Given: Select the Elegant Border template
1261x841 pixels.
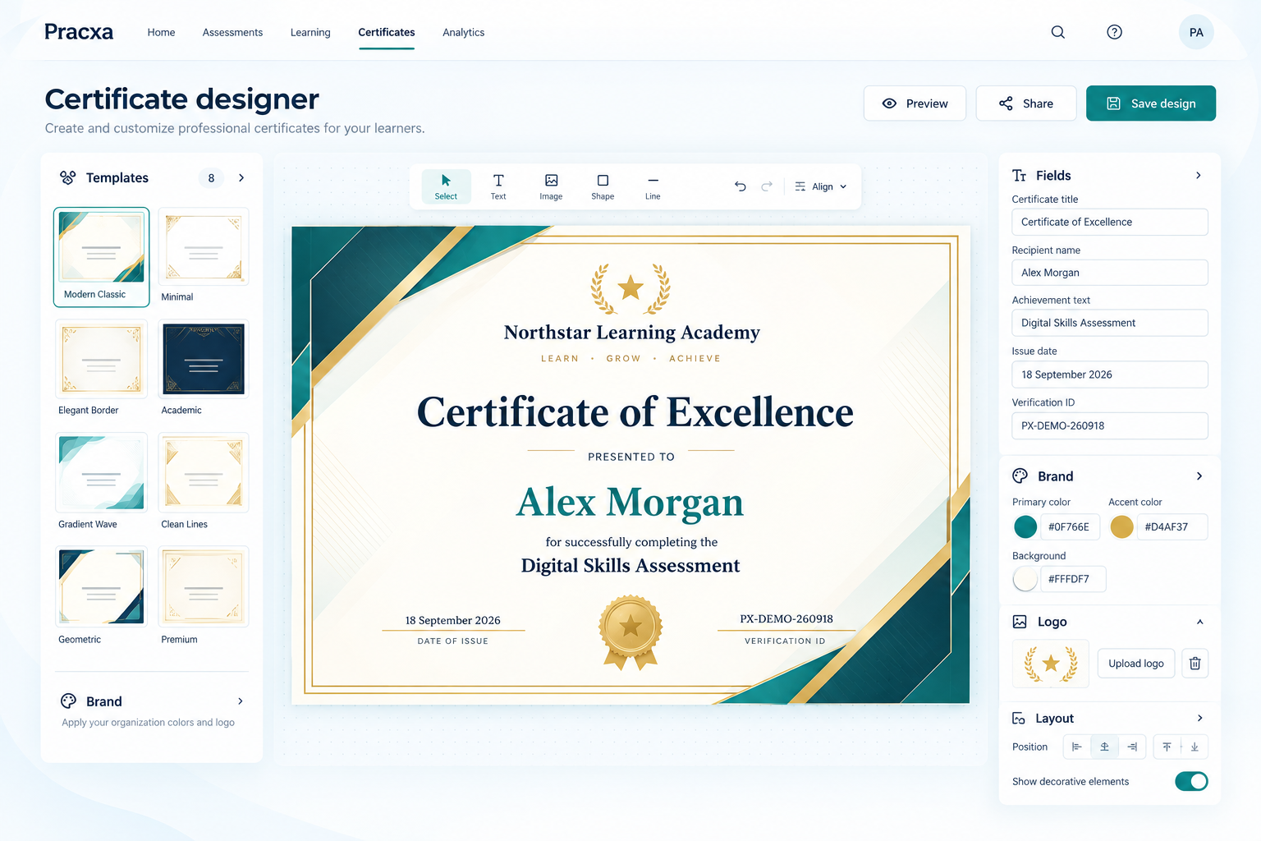Looking at the screenshot, I should click(x=102, y=369).
